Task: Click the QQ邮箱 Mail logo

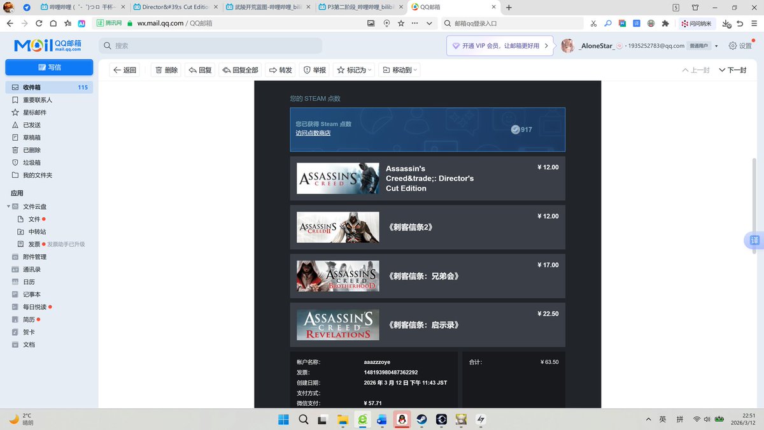Action: pyautogui.click(x=48, y=45)
